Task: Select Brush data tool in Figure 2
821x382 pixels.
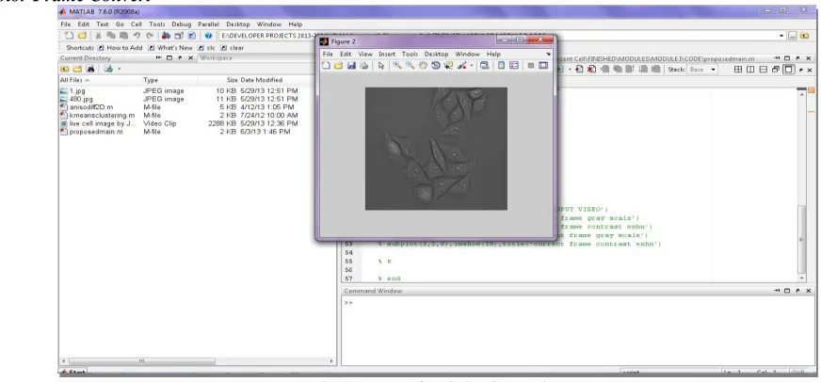Action: (461, 66)
